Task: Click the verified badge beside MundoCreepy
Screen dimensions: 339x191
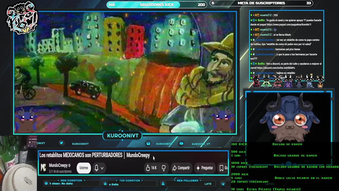Action: 69,165
